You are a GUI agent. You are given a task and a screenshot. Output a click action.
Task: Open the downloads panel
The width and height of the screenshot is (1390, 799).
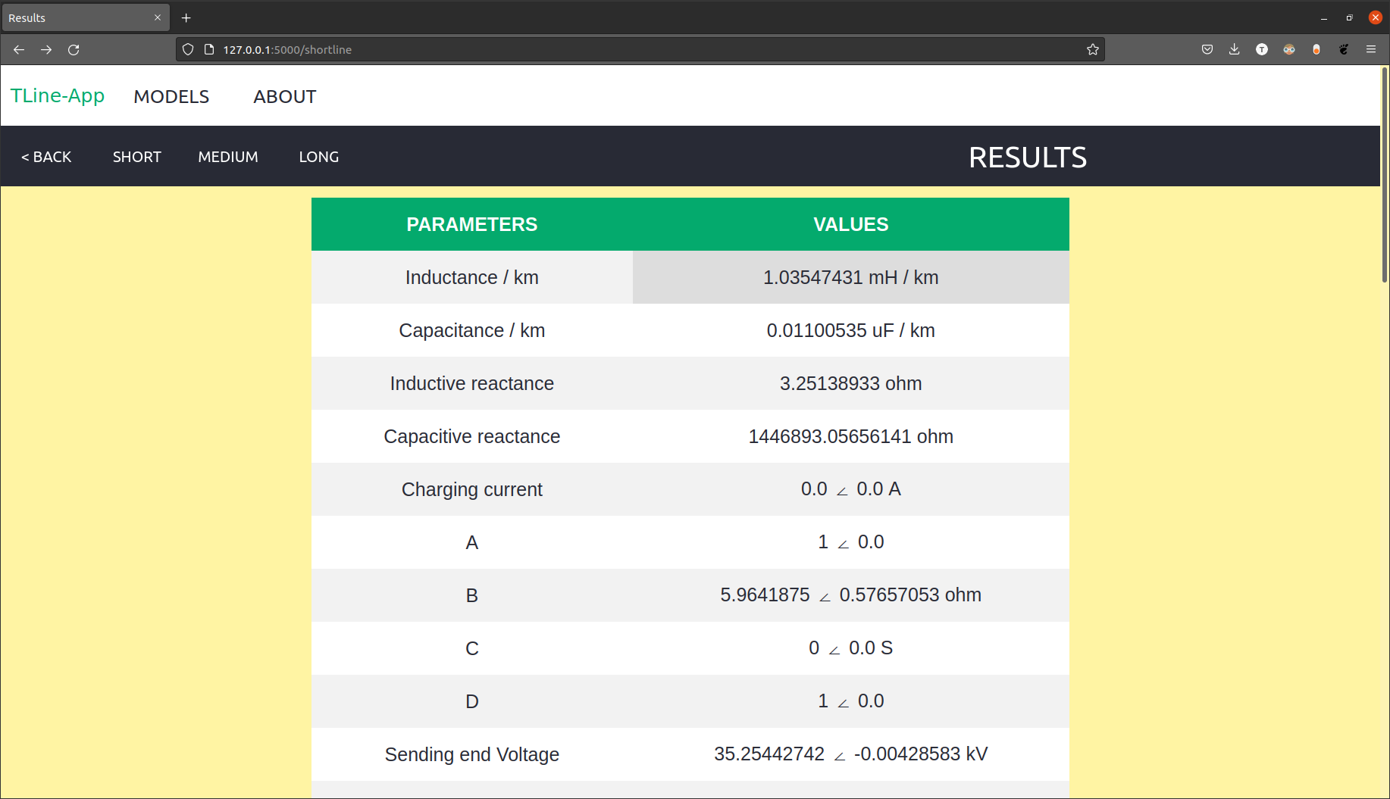click(1235, 49)
